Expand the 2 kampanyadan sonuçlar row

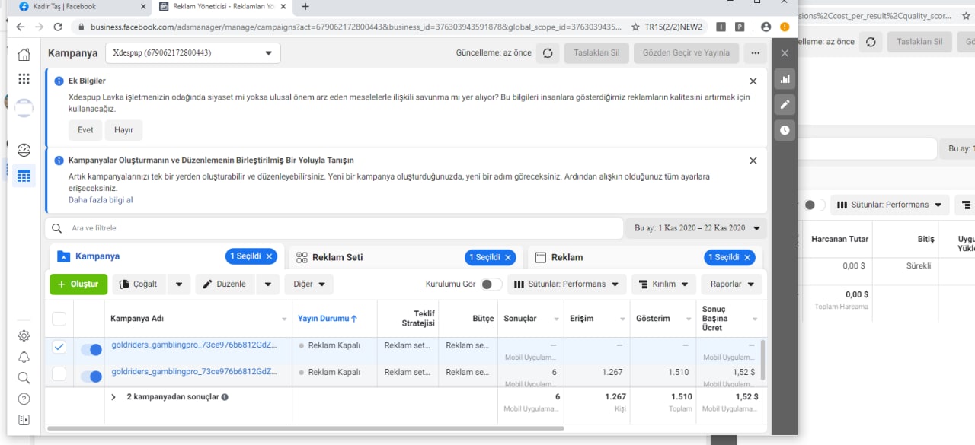(113, 397)
